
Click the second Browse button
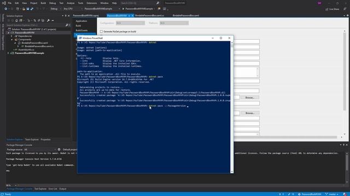pyautogui.click(x=250, y=113)
